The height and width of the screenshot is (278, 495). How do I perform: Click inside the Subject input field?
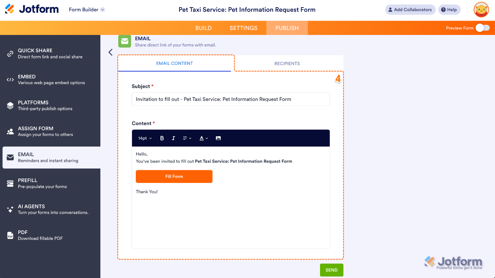coord(230,99)
